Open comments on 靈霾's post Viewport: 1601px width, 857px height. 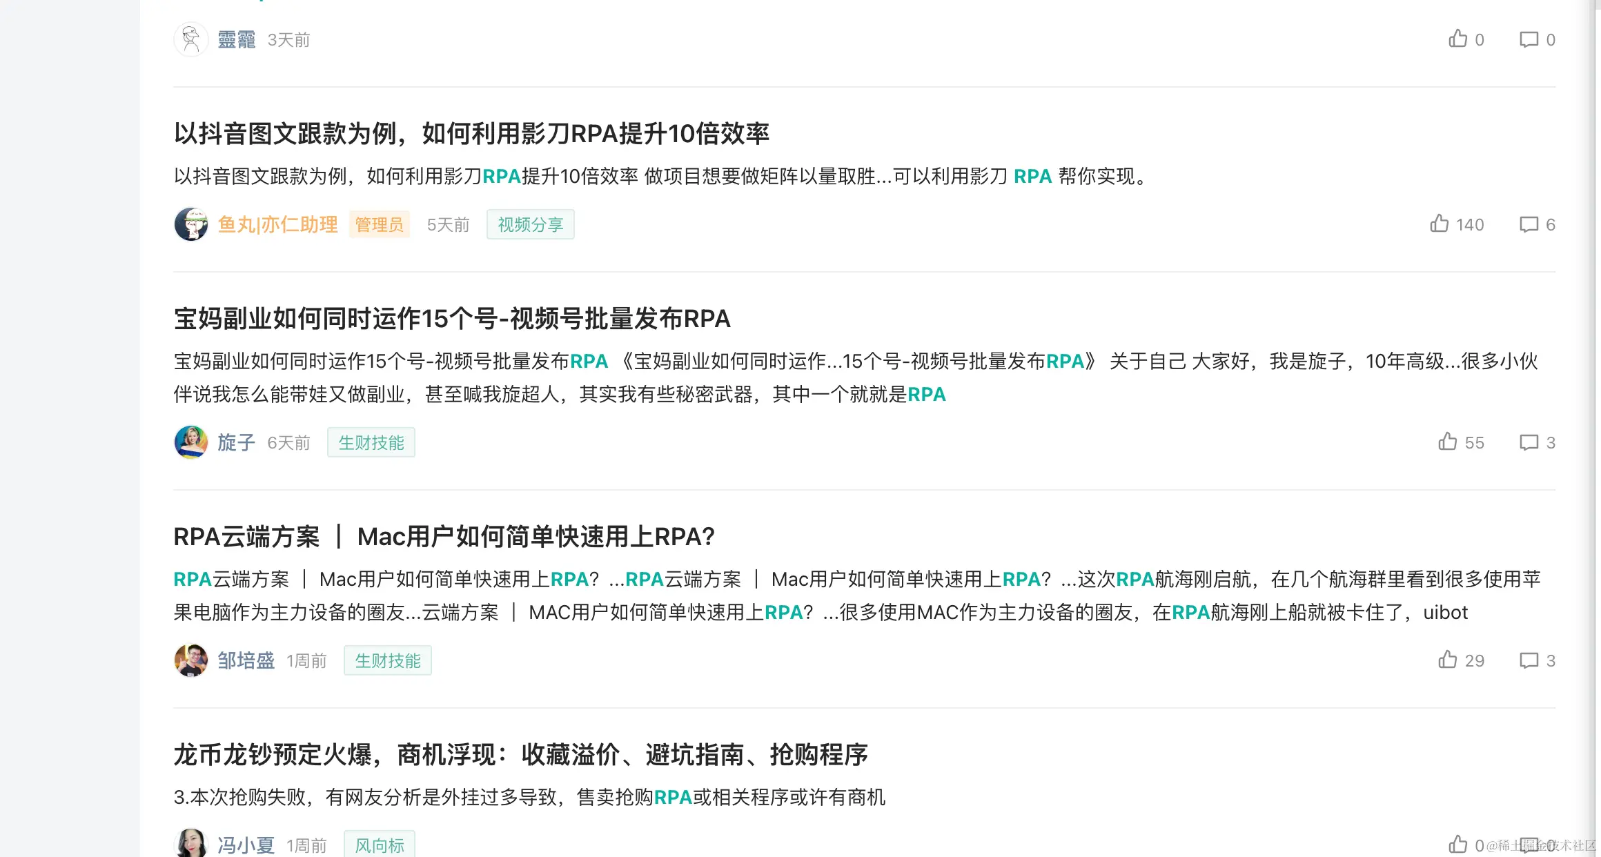pos(1529,39)
